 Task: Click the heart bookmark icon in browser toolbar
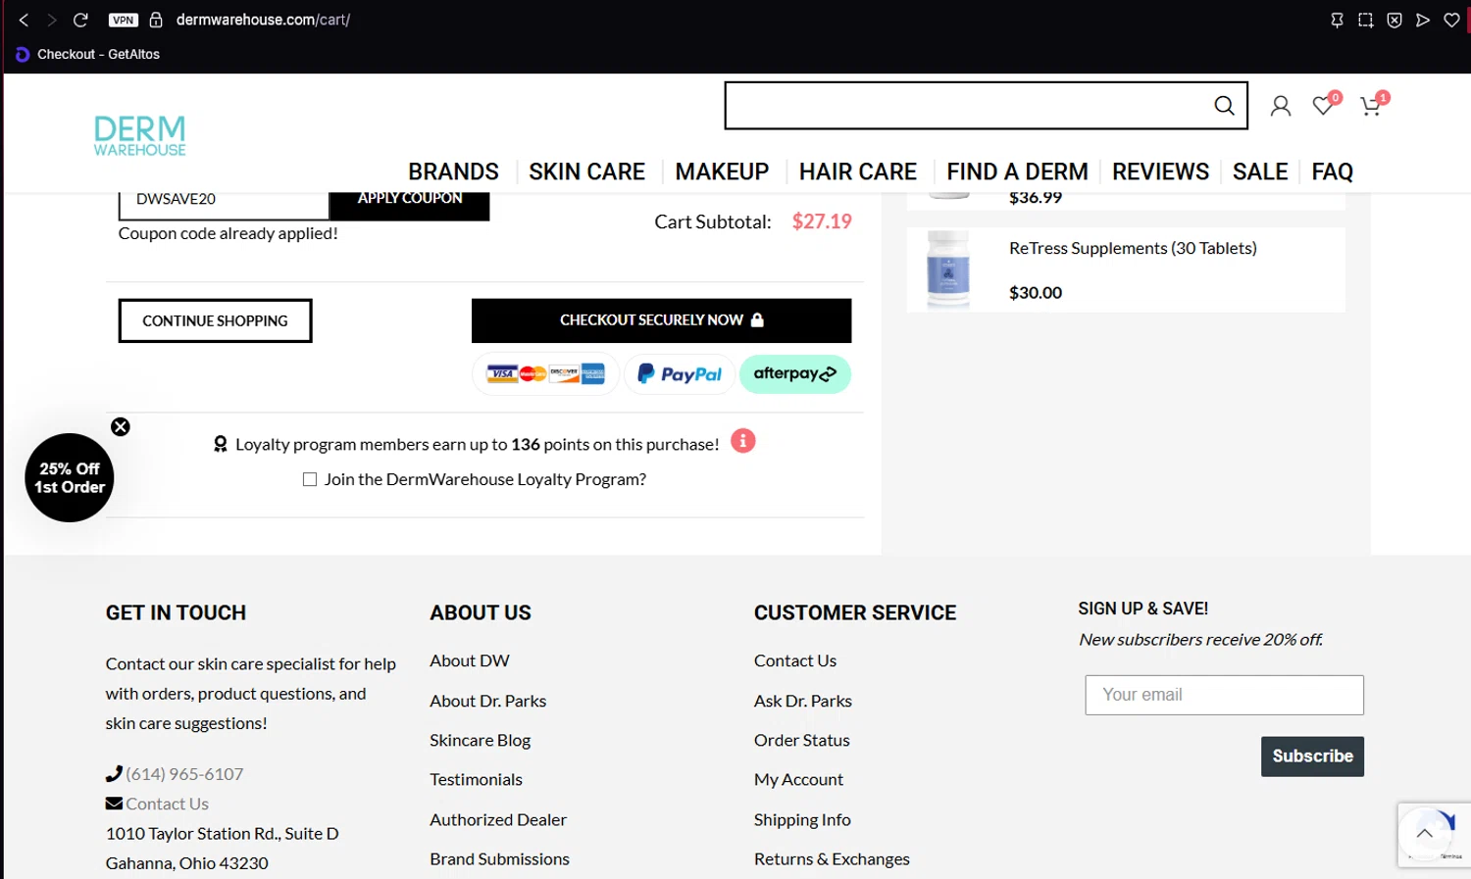pyautogui.click(x=1452, y=20)
